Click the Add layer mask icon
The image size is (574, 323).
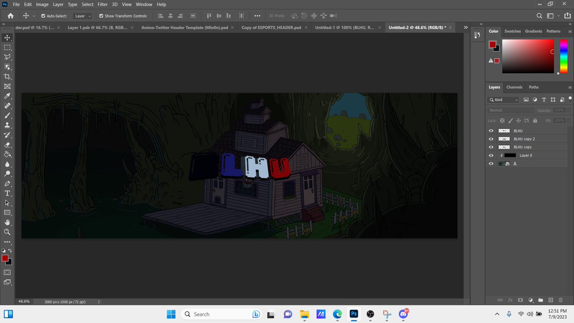pos(520,300)
